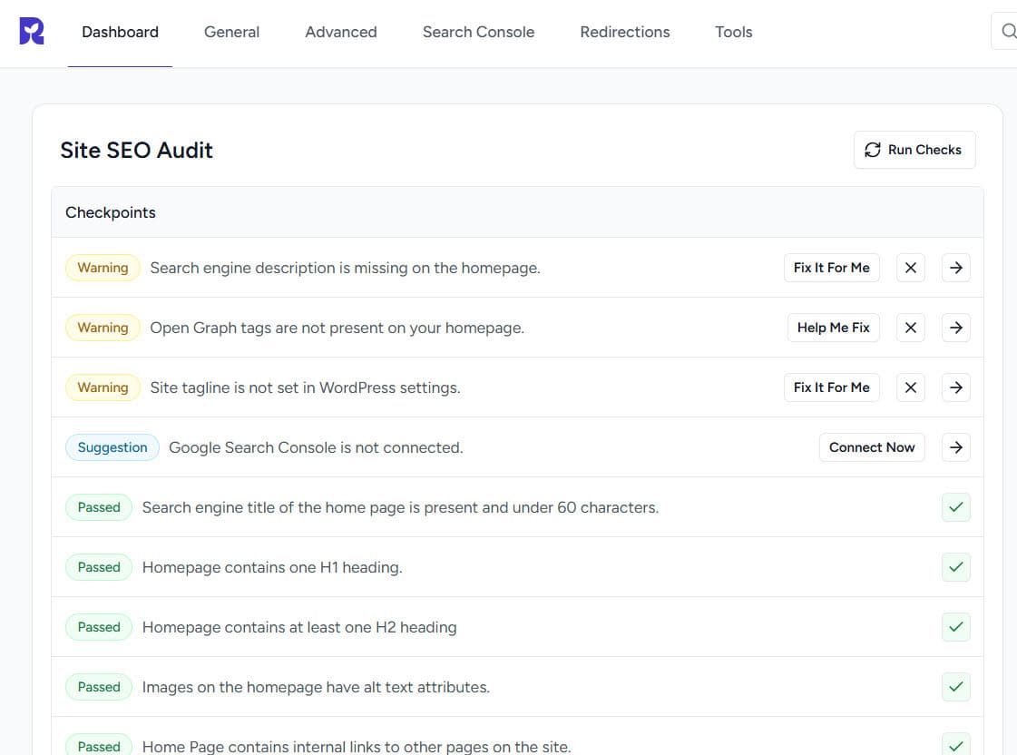Click the Warning badge on tagline check
This screenshot has height=755, width=1017.
pyautogui.click(x=103, y=387)
